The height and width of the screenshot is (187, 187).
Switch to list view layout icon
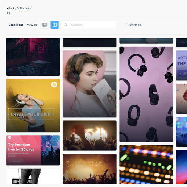click(x=45, y=25)
